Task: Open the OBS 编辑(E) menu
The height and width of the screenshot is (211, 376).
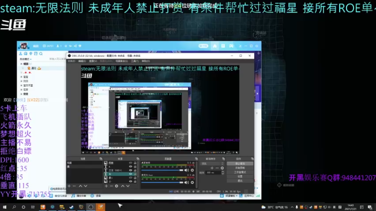Action: pos(82,61)
